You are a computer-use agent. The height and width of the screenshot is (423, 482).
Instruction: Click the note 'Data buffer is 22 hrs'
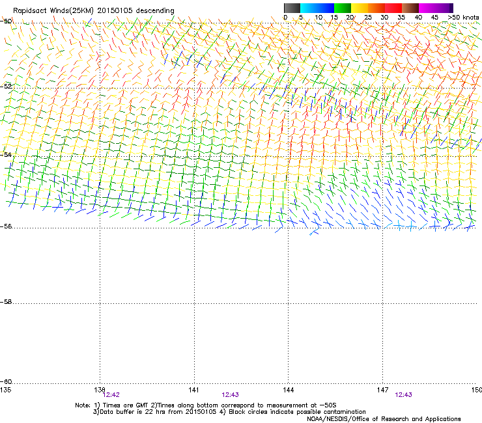point(133,412)
